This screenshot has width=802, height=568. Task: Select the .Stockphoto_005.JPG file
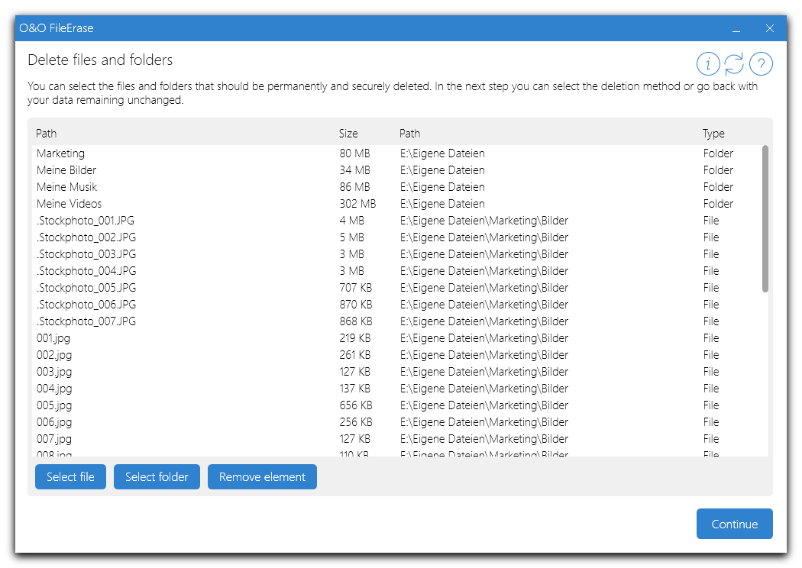point(86,288)
